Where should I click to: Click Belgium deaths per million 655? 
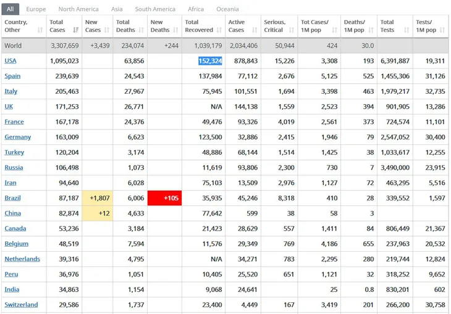tap(368, 244)
